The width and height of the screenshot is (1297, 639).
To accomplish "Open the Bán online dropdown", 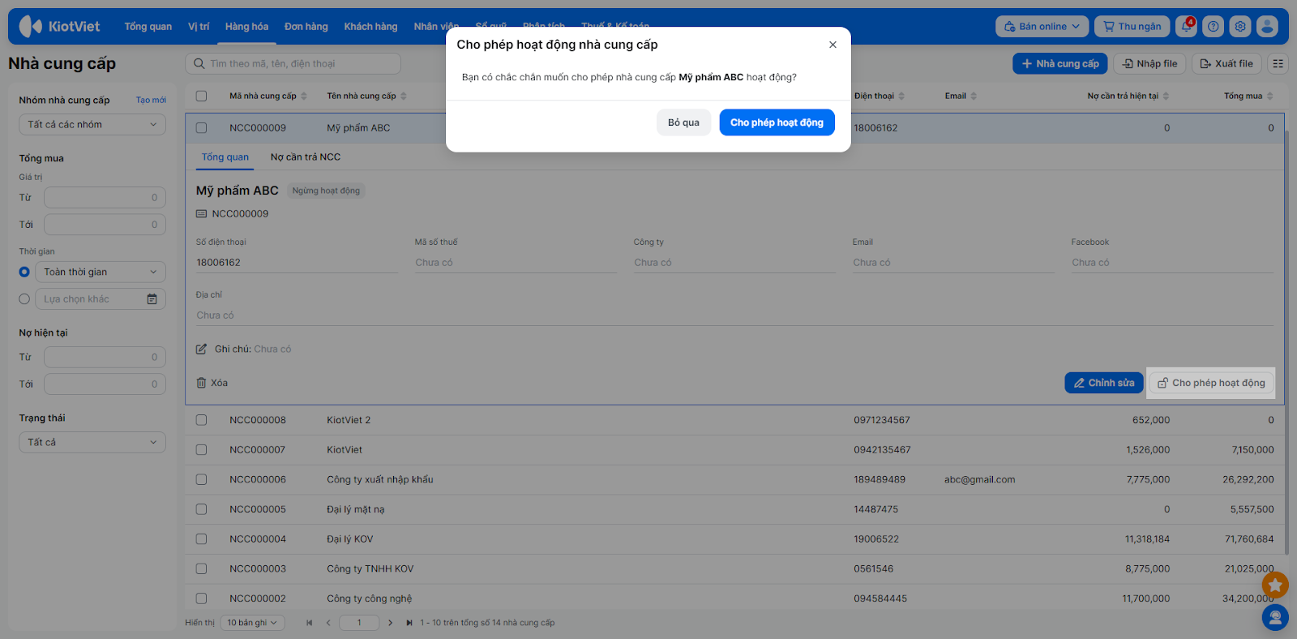I will [1042, 27].
